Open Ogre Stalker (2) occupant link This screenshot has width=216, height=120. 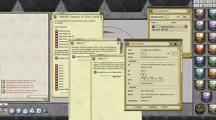pyautogui.click(x=56, y=34)
